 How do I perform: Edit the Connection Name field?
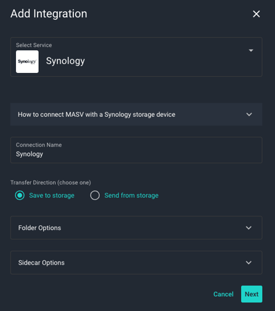tap(136, 150)
